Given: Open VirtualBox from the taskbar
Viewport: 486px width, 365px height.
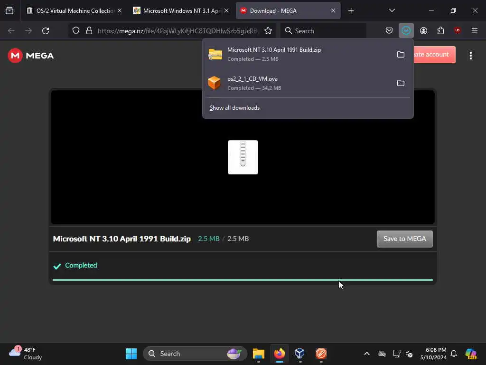Looking at the screenshot, I should click(300, 354).
